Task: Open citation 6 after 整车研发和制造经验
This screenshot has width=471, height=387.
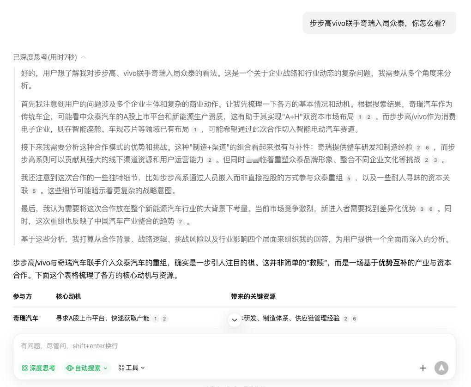Action: click(427, 147)
